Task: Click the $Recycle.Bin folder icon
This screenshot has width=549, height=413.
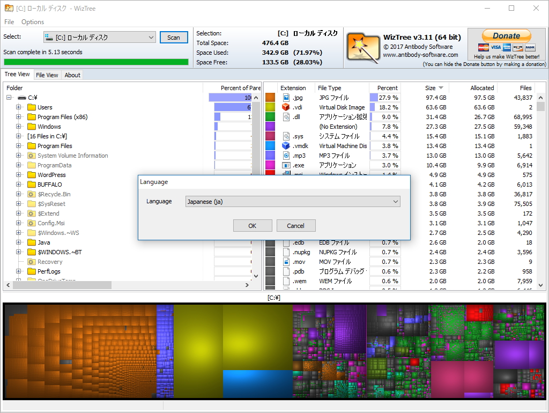Action: click(x=32, y=194)
